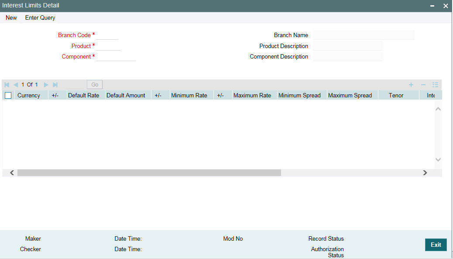The width and height of the screenshot is (453, 259).
Task: Open single record view icon
Action: tap(436, 85)
